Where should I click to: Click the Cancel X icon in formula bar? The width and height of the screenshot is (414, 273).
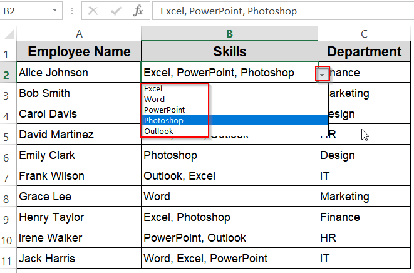tap(93, 11)
